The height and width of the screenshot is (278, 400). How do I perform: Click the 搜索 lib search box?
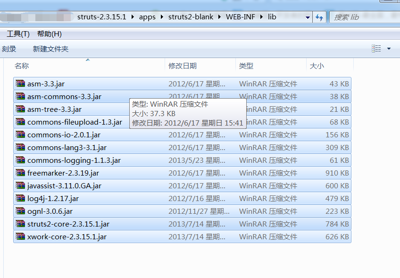click(x=365, y=17)
